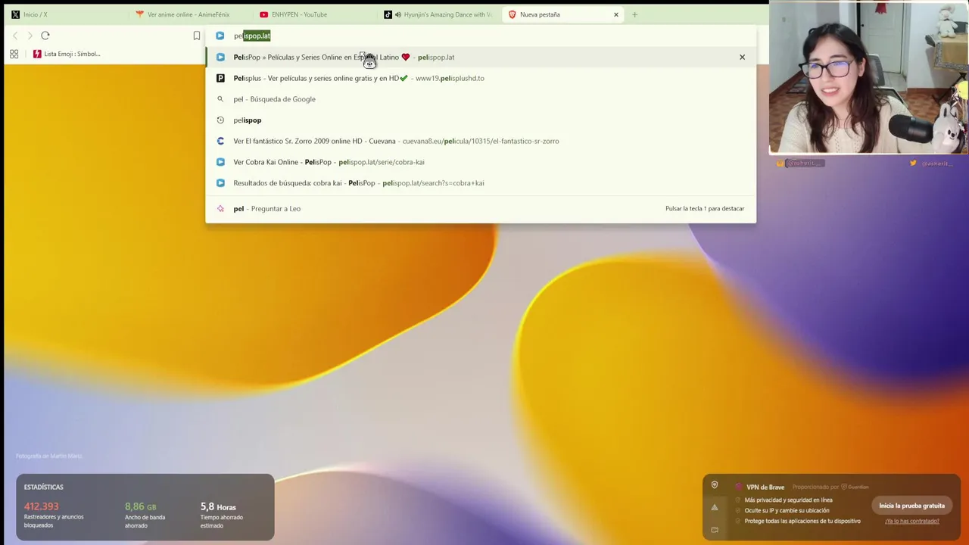Click the Cuevana favicon icon
969x545 pixels.
pos(220,141)
